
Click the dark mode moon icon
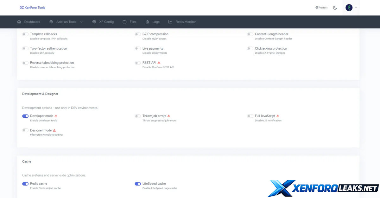click(x=335, y=8)
